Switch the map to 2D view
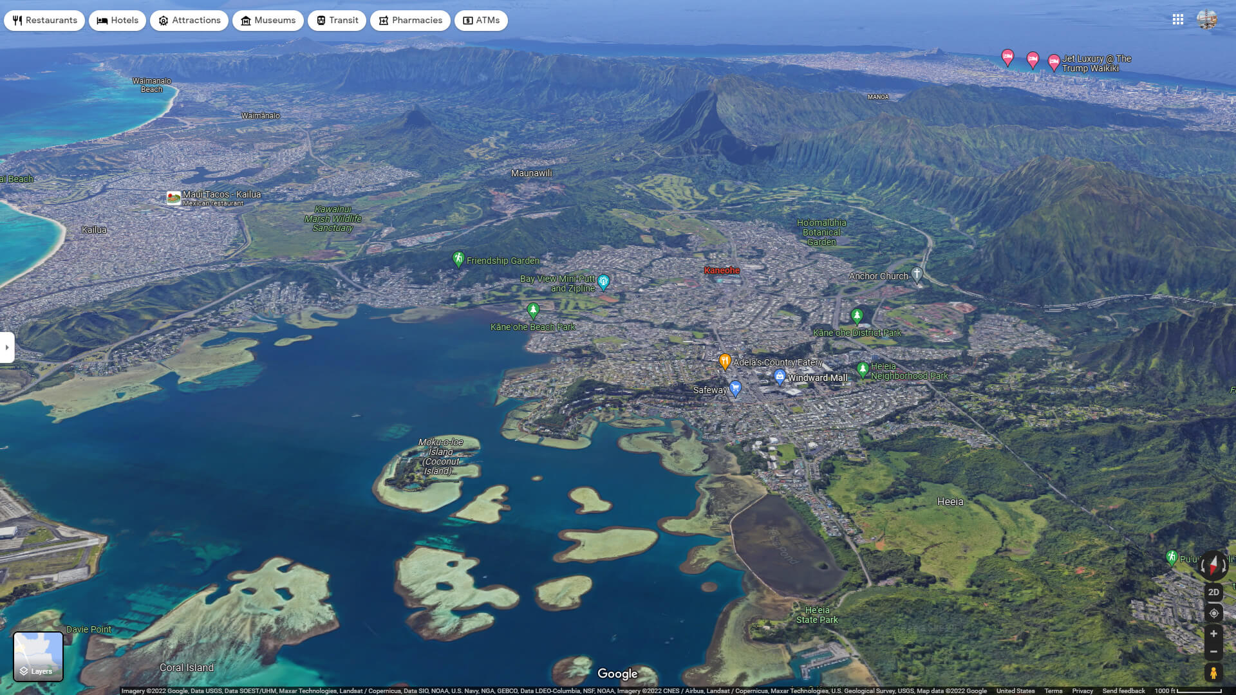 [1213, 591]
